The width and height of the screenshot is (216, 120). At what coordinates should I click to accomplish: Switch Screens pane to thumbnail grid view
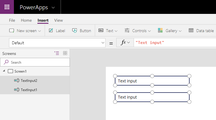point(65,53)
